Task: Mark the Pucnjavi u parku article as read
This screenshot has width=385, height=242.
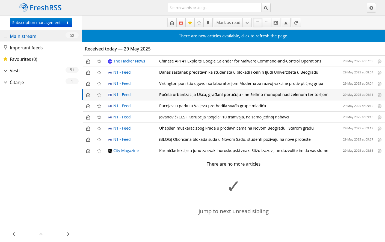Action: [88, 106]
